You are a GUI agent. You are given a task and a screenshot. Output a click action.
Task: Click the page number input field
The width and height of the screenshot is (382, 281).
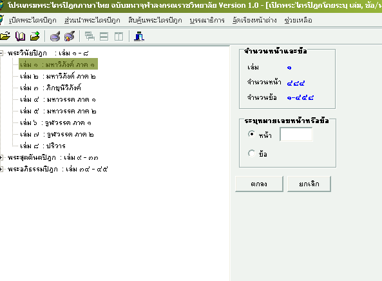[x=296, y=134]
